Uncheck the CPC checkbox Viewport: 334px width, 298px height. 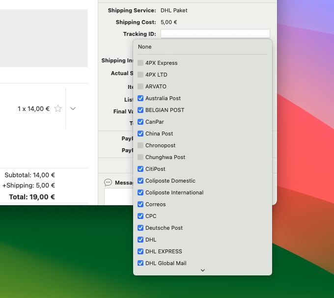[x=140, y=216]
